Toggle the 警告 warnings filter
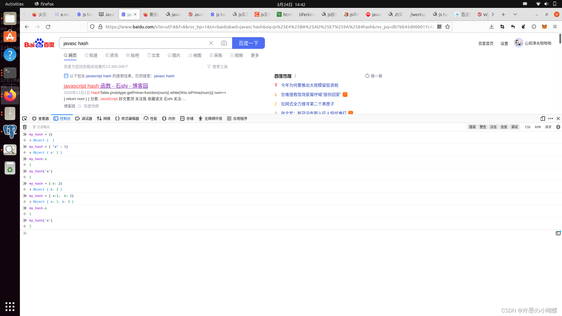This screenshot has width=562, height=316. click(x=483, y=127)
